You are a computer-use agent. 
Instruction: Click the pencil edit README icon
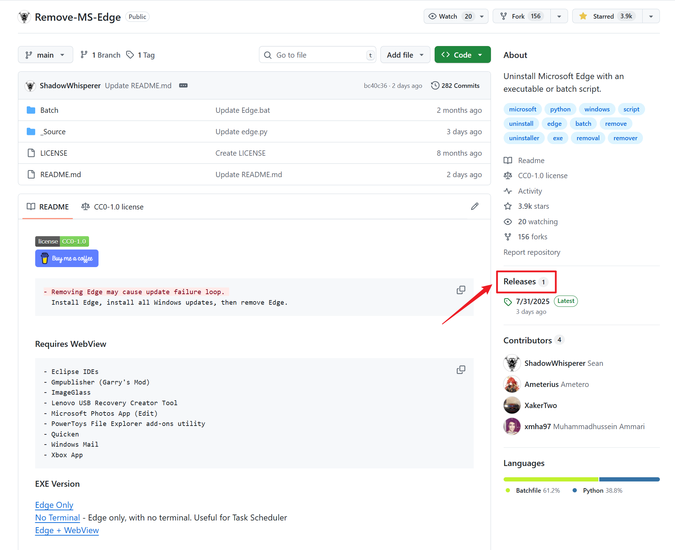[x=475, y=206]
